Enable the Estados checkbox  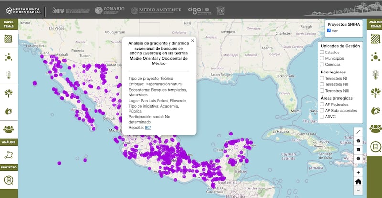322,52
